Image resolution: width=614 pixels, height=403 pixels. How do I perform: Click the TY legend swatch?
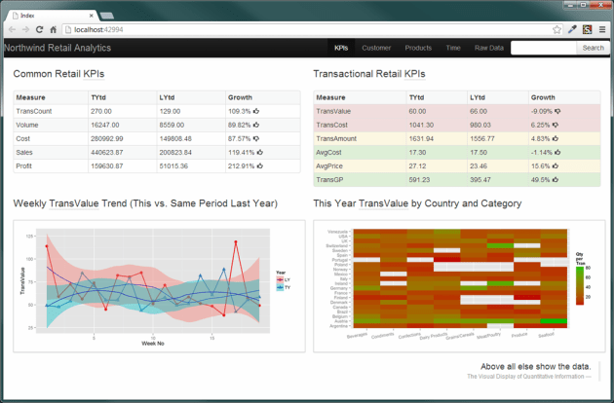(x=280, y=287)
